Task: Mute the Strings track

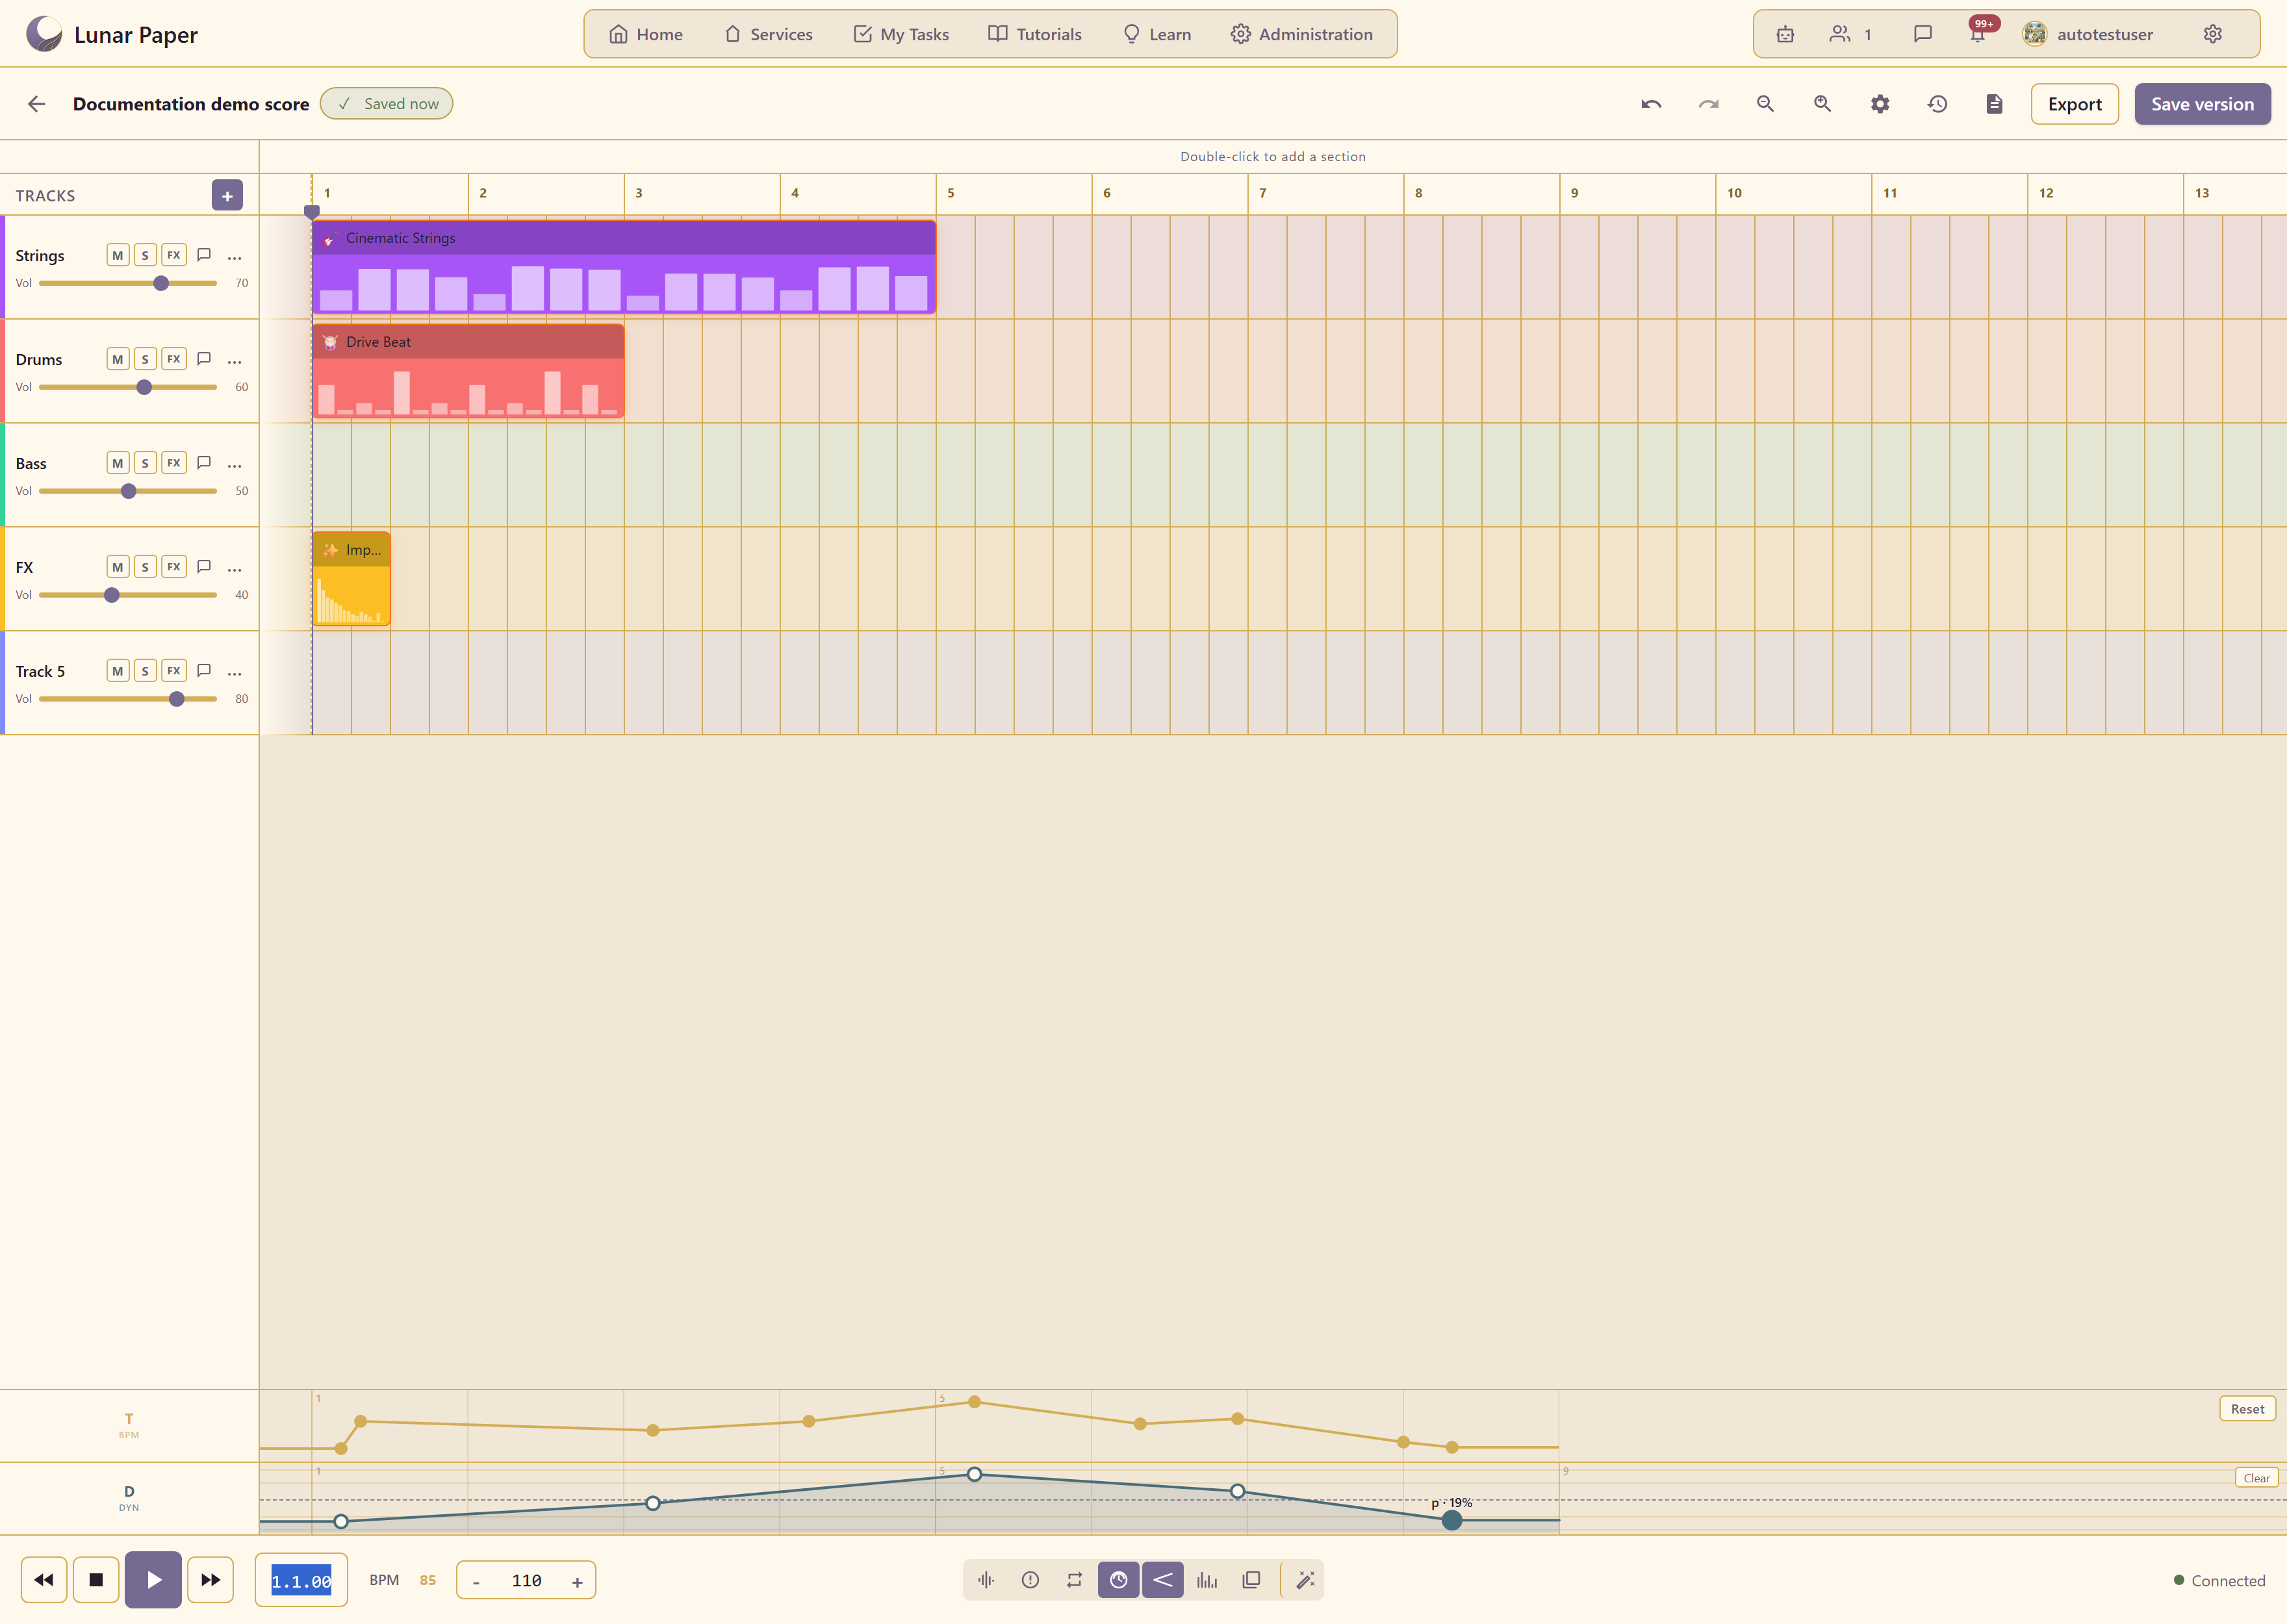Action: 118,255
